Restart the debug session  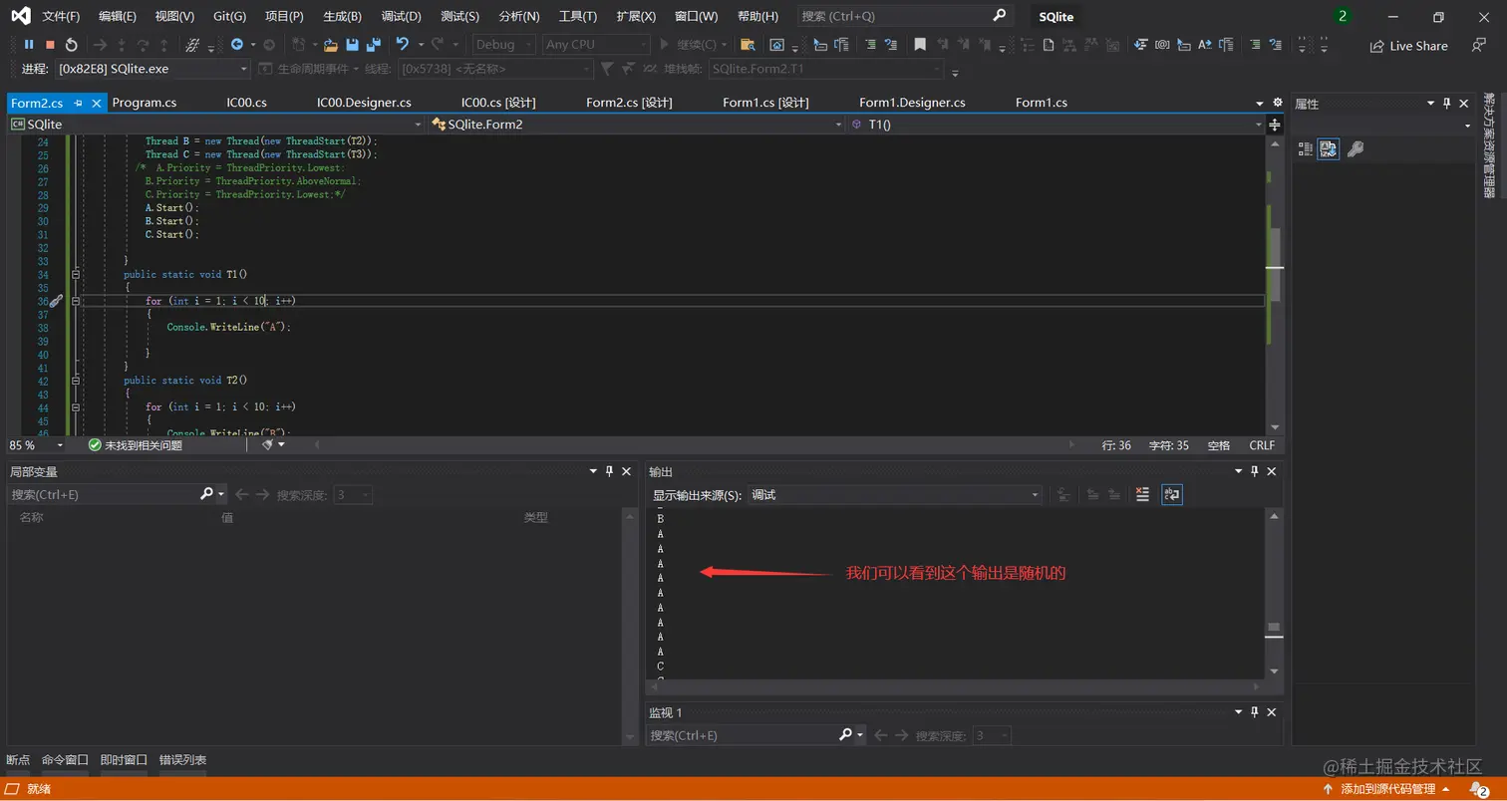[x=72, y=45]
